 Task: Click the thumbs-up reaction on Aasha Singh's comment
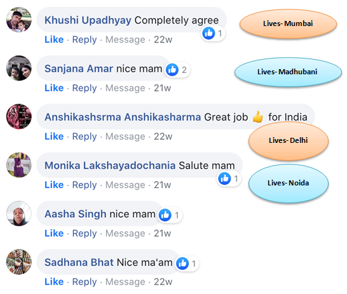coord(165,215)
